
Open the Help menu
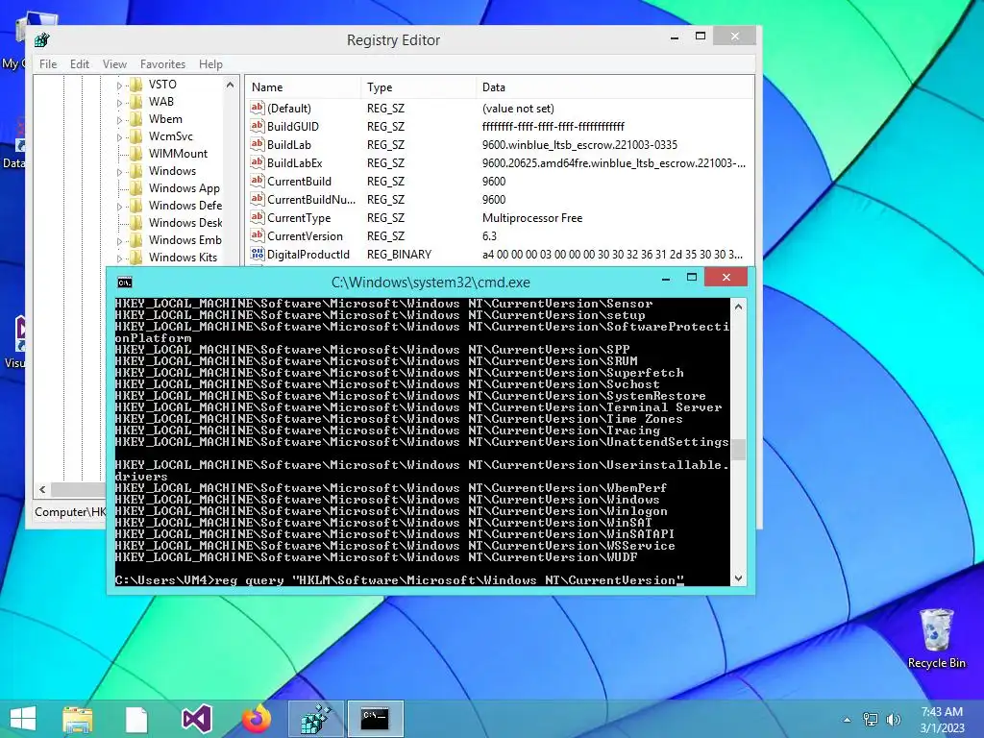point(210,64)
